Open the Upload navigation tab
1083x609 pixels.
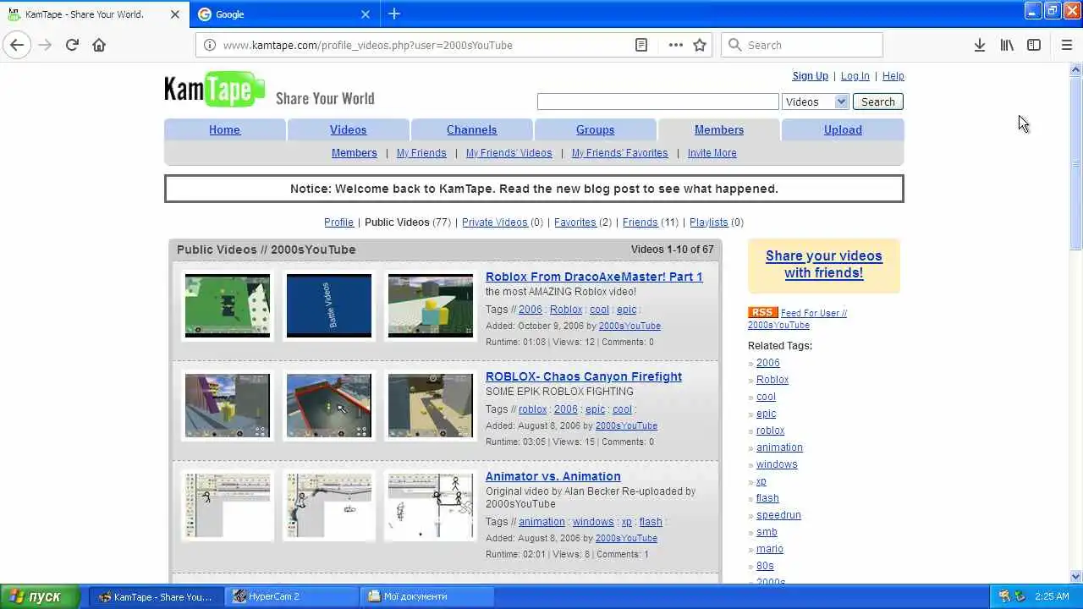(843, 129)
